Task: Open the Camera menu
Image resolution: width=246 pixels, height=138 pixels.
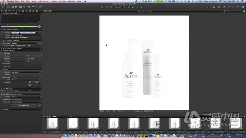Action: (x=63, y=1)
